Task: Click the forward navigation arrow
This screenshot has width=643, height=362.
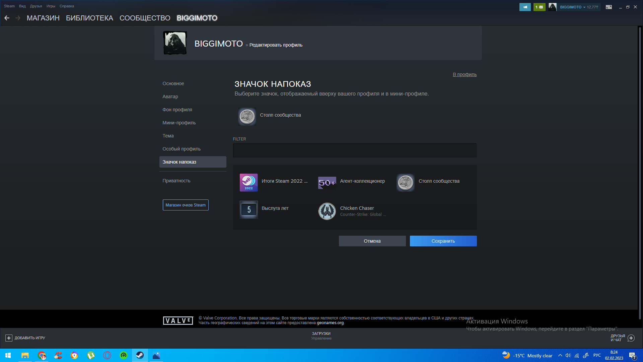Action: point(18,18)
